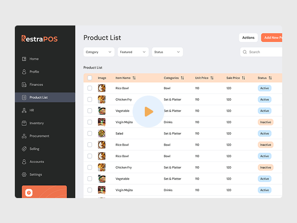
Task: Open Procurement in the sidebar
Action: [x=45, y=136]
